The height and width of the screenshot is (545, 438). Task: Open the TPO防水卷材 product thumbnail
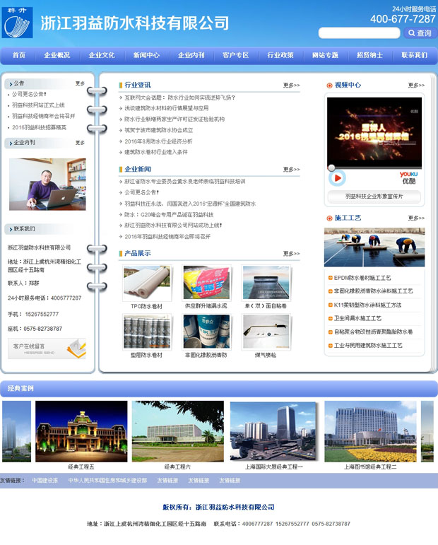146,283
